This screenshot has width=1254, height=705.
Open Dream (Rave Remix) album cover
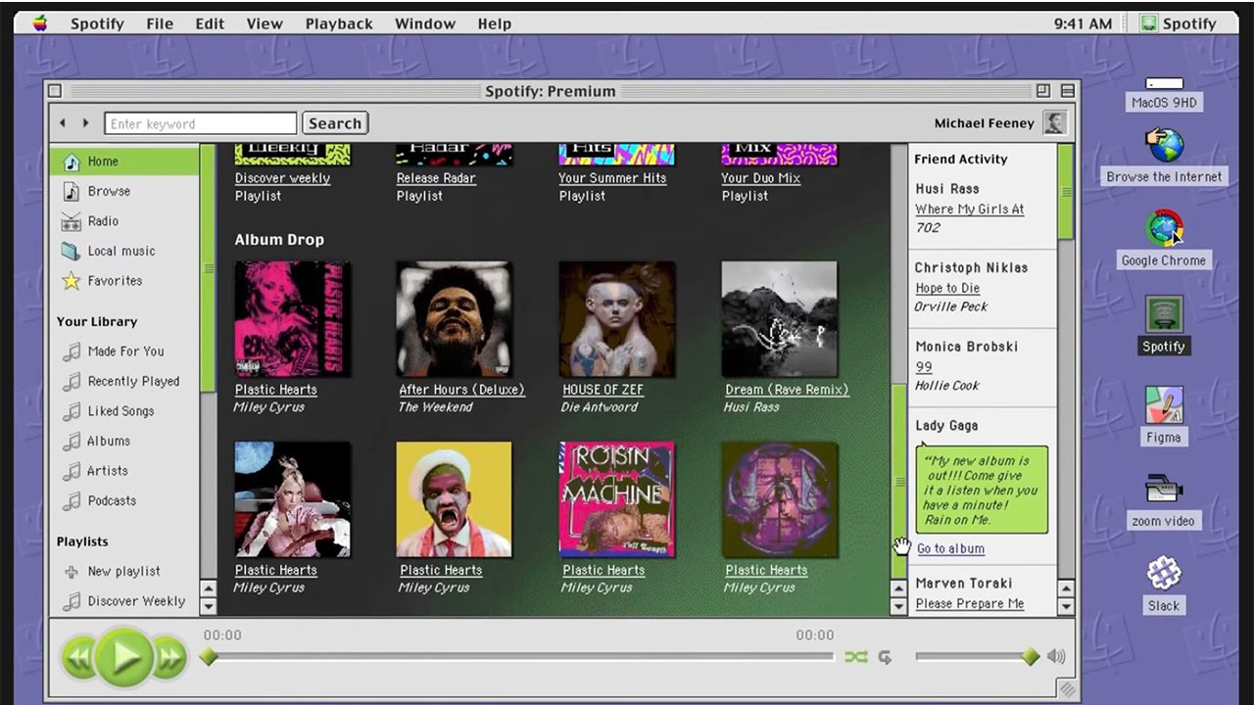(779, 319)
